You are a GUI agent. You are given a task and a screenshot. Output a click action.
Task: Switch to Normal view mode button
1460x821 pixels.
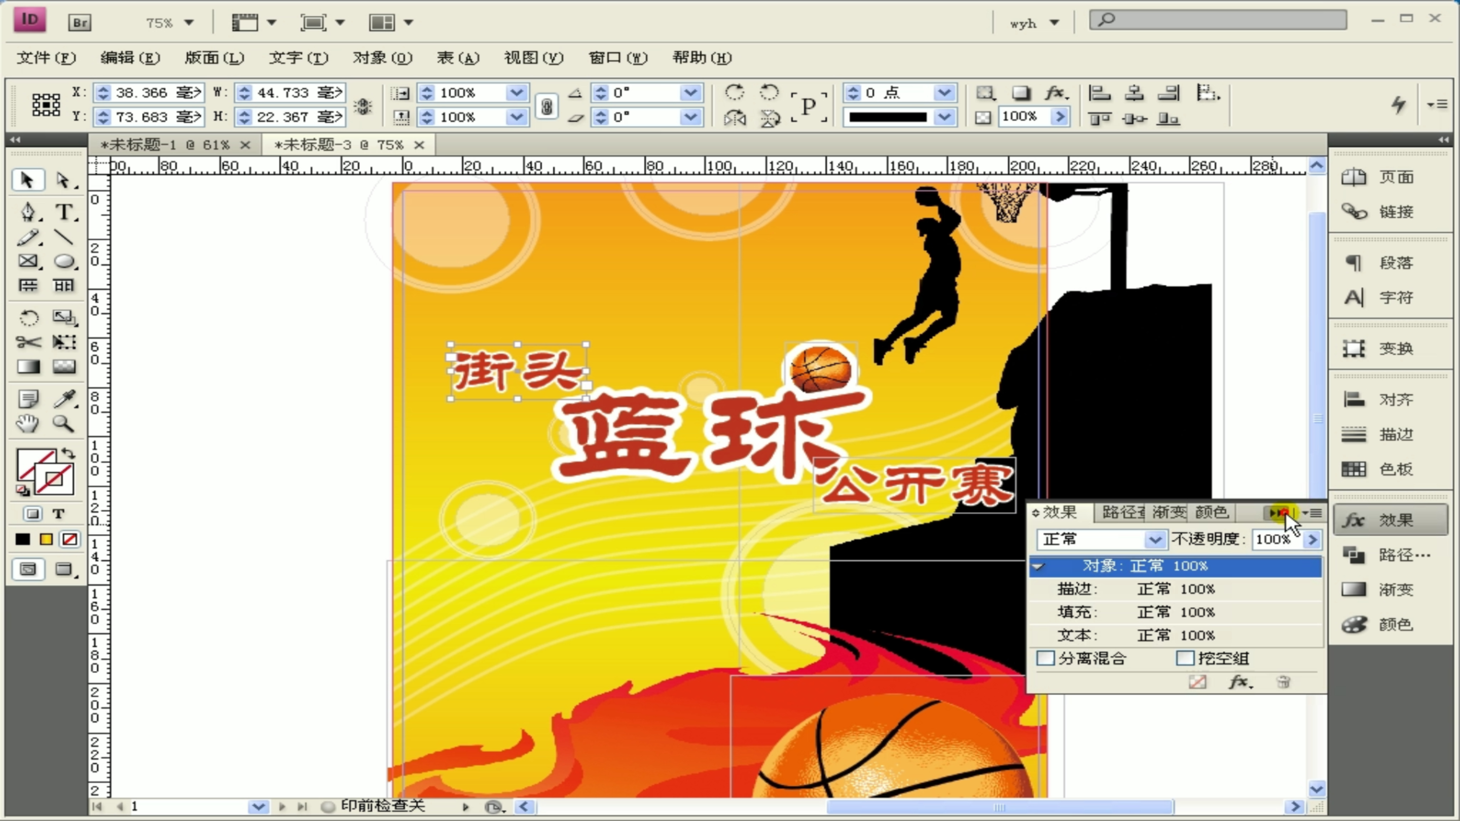[x=28, y=569]
